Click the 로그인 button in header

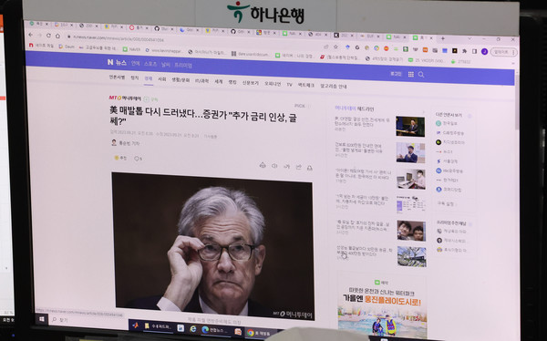click(x=396, y=74)
